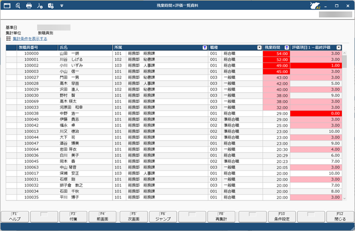Click the 氏名 column header
Viewport: 355px width, 231px height.
[85, 47]
